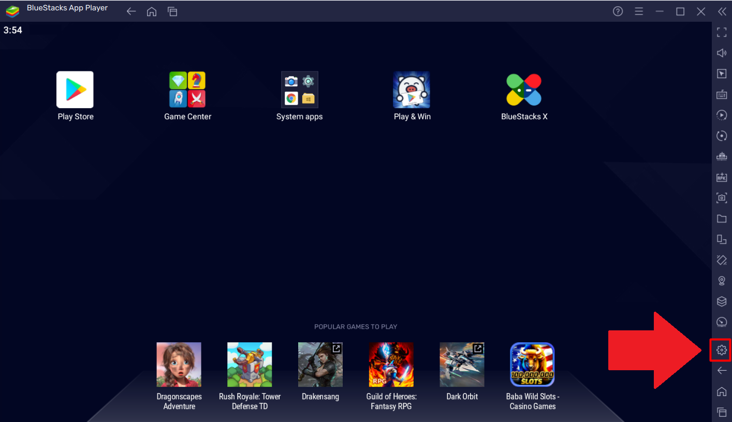Minimize the BlueStacks window

point(660,11)
